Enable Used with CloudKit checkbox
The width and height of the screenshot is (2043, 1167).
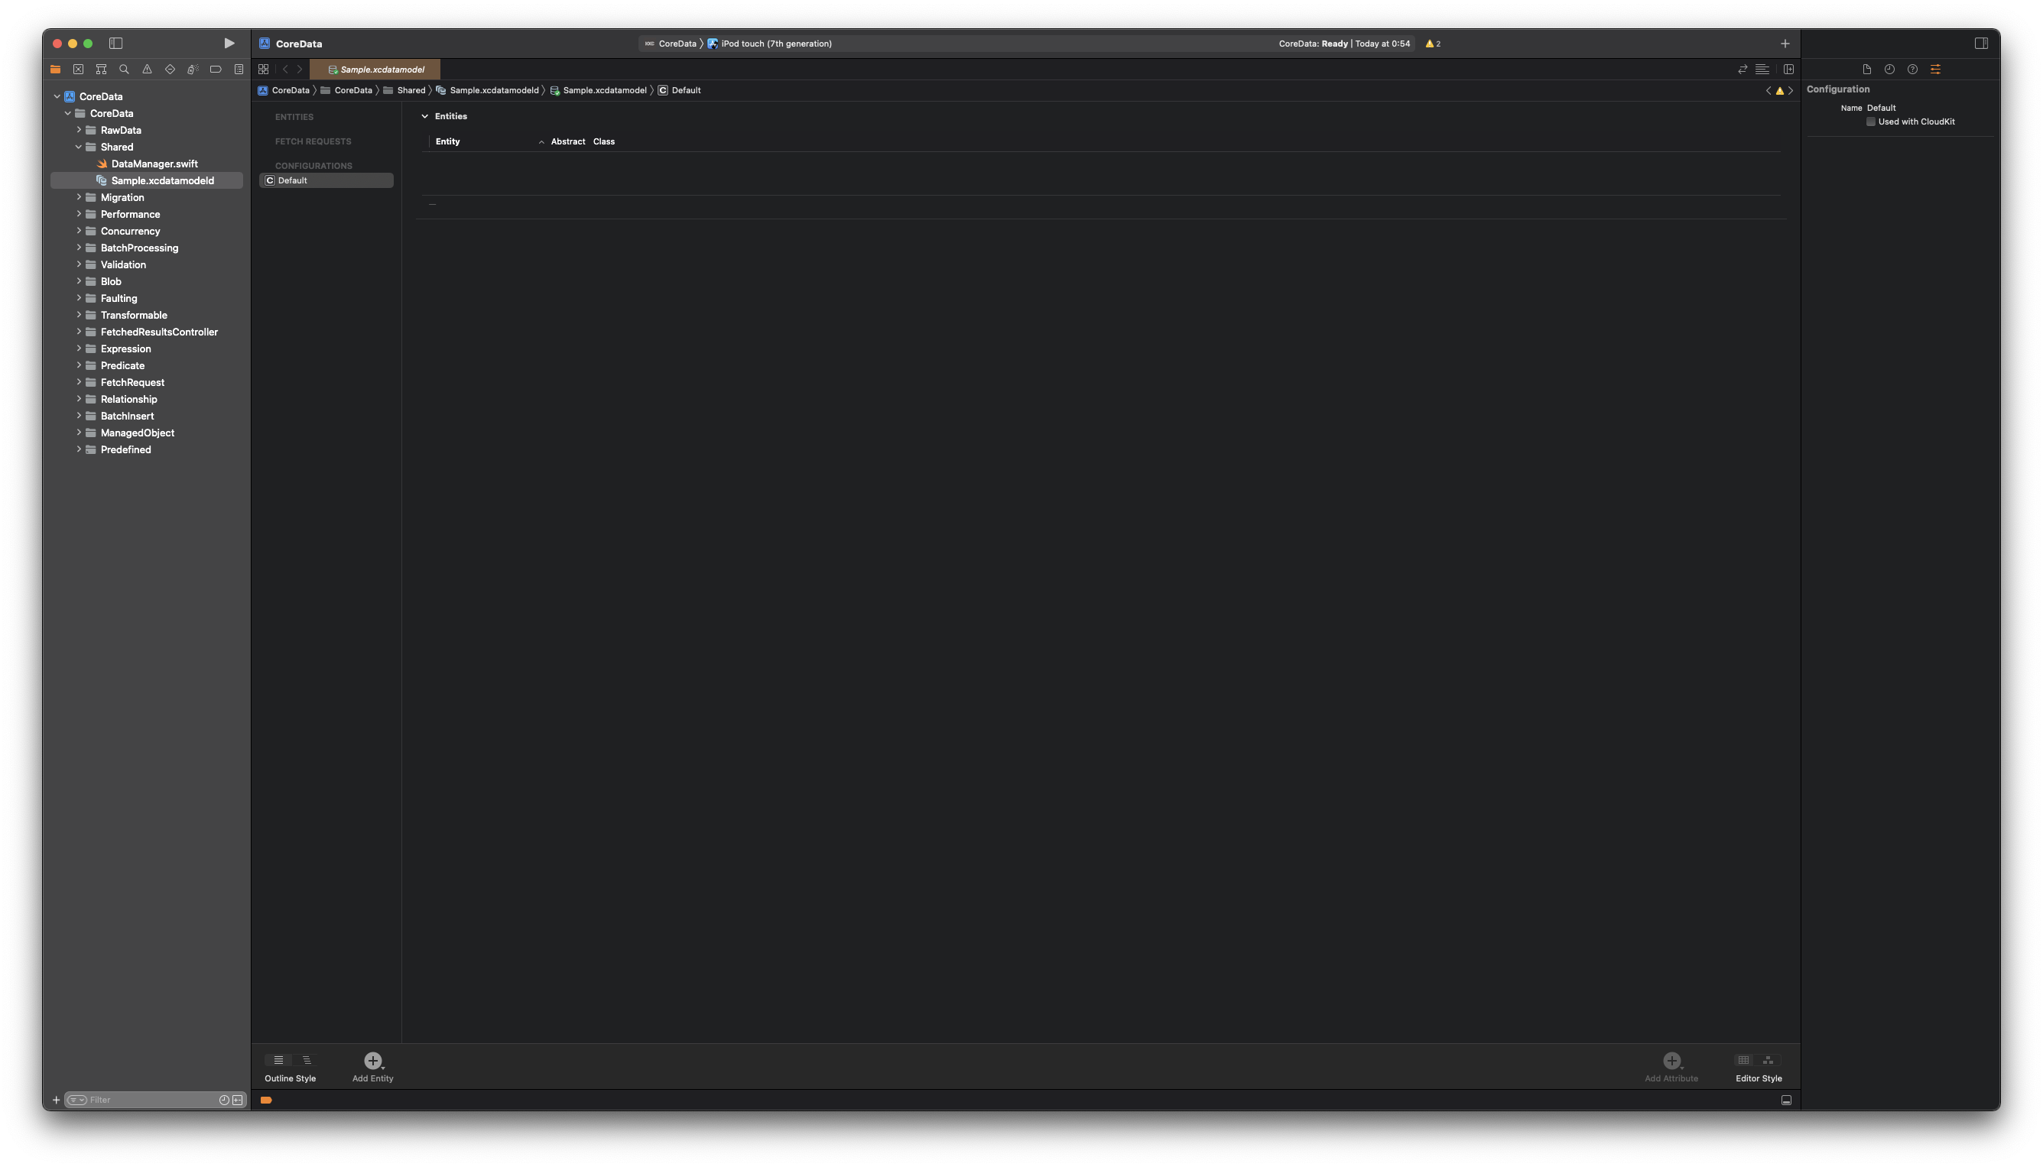tap(1871, 122)
